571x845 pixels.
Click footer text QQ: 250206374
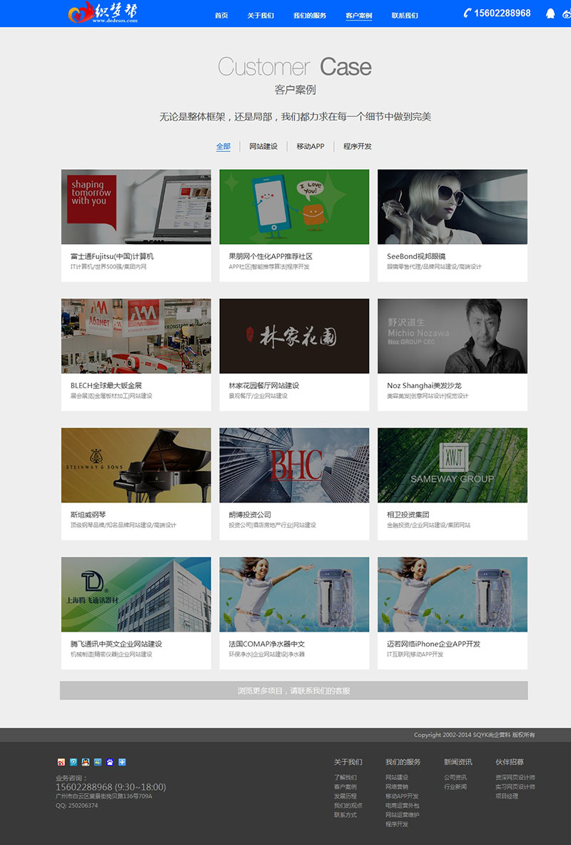point(76,806)
